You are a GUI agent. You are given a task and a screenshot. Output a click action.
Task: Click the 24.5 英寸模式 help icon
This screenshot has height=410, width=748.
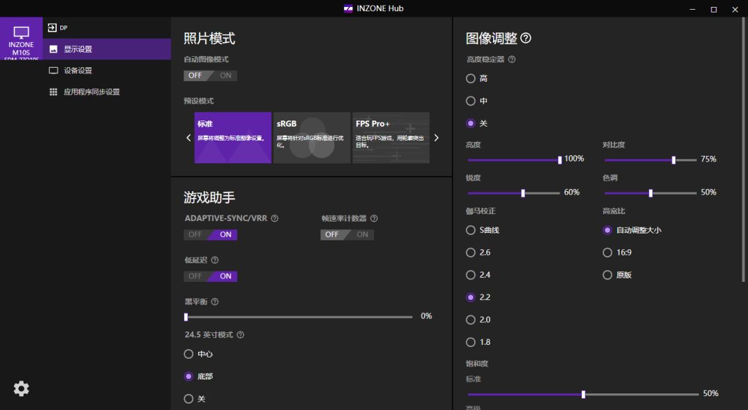tap(240, 335)
